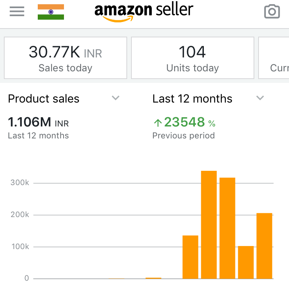Image resolution: width=289 pixels, height=283 pixels.
Task: Open the Sales today card
Action: pyautogui.click(x=66, y=58)
